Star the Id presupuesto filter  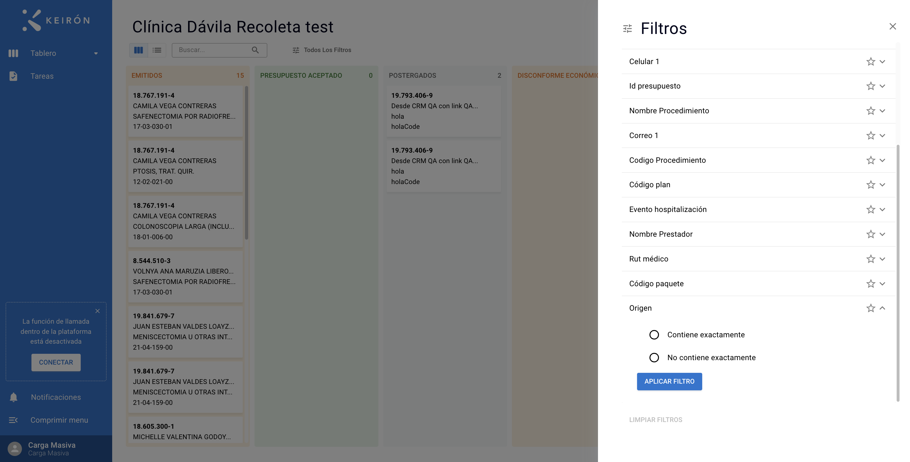click(x=870, y=86)
